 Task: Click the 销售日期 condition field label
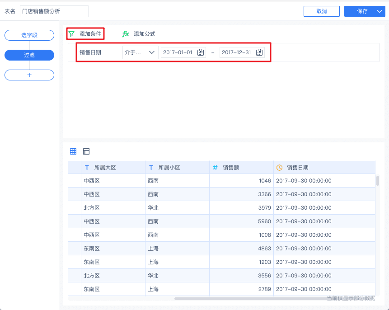point(90,52)
